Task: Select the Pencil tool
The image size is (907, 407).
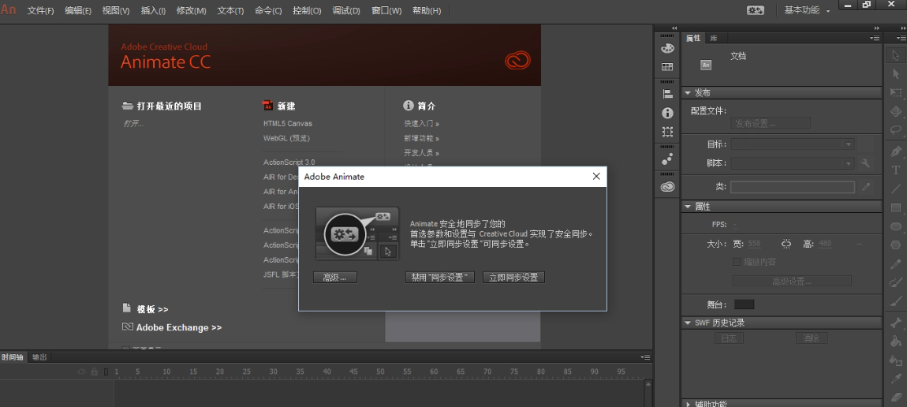Action: coord(895,263)
